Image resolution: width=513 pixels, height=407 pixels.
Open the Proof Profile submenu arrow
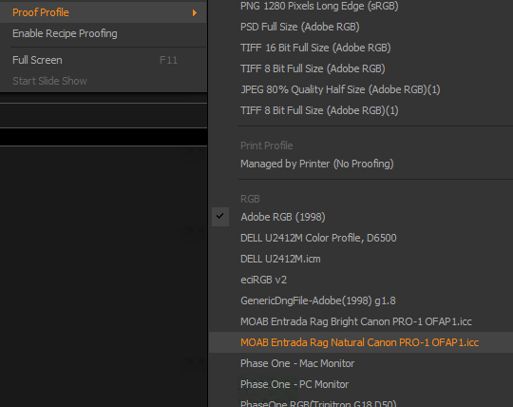point(195,12)
